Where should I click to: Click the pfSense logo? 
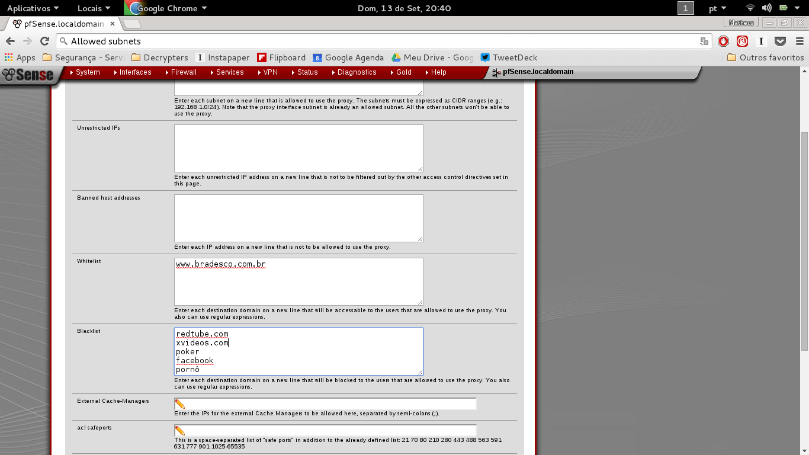coord(28,75)
